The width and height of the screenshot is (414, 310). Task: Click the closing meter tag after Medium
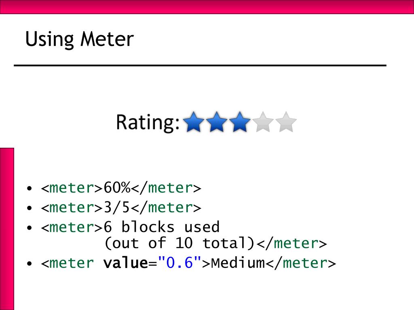point(301,263)
